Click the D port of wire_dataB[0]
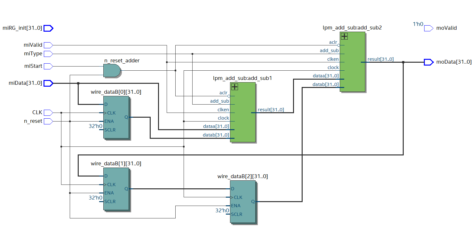Viewport: 476px width, 236px height. tap(106, 104)
